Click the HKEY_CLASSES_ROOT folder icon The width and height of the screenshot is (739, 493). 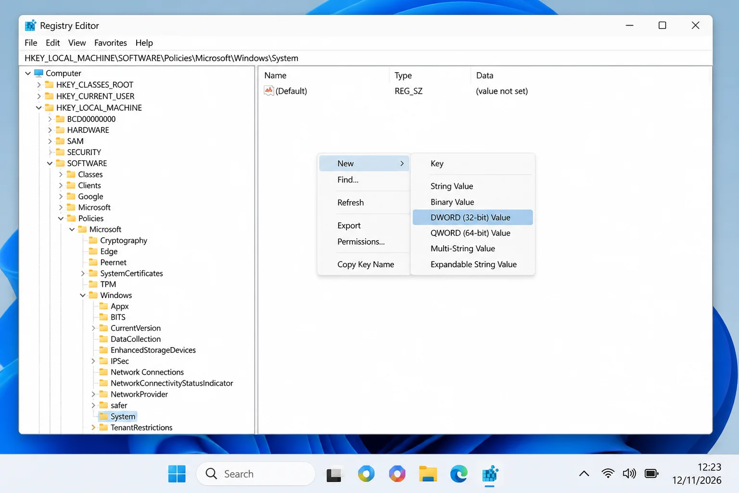(x=49, y=85)
